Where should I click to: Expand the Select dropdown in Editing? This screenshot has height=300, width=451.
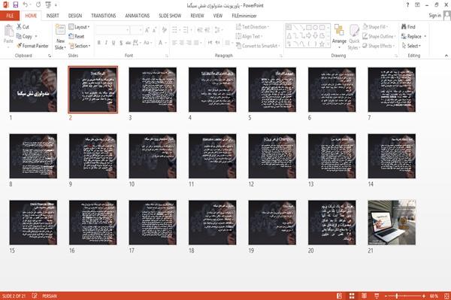click(x=412, y=46)
